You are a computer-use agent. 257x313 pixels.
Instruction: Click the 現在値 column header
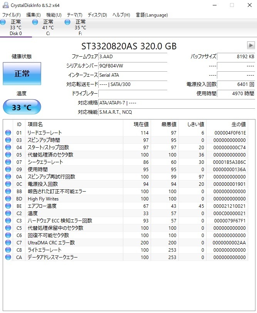click(137, 125)
